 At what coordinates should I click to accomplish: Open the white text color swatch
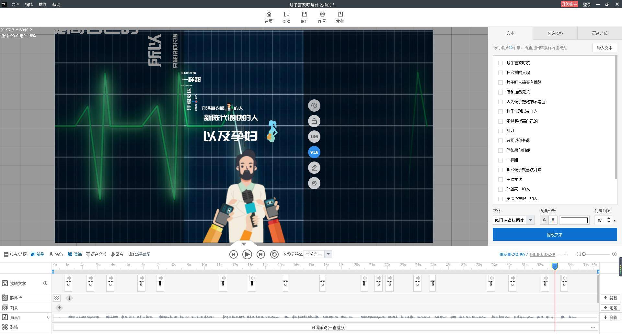(x=574, y=220)
